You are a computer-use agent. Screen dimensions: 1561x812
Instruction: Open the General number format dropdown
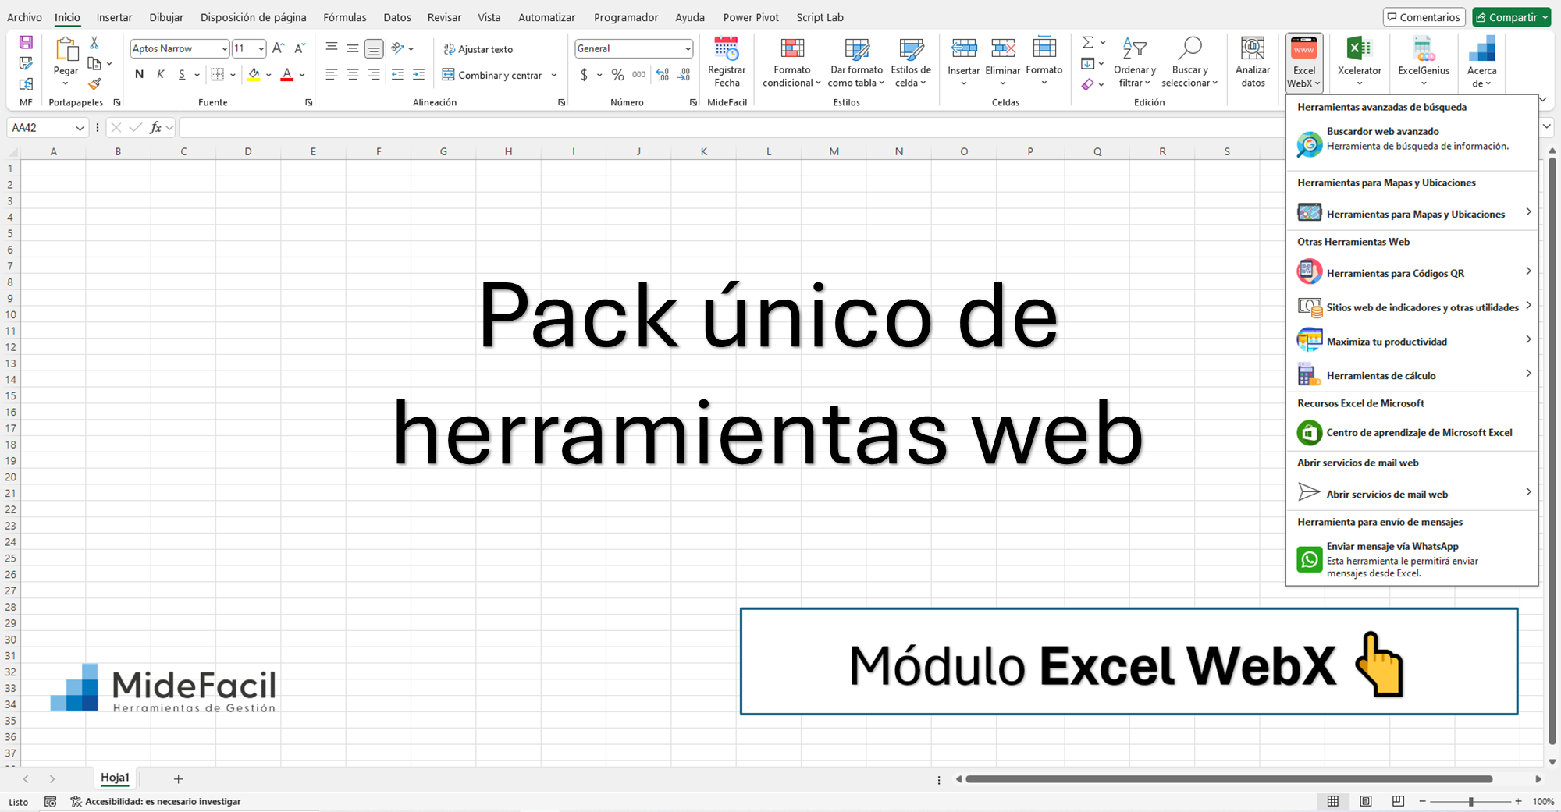pyautogui.click(x=688, y=48)
